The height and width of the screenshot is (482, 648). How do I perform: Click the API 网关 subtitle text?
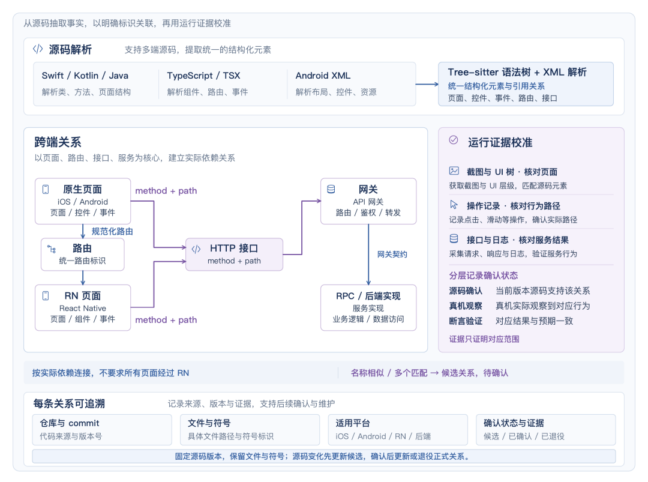[x=368, y=202]
